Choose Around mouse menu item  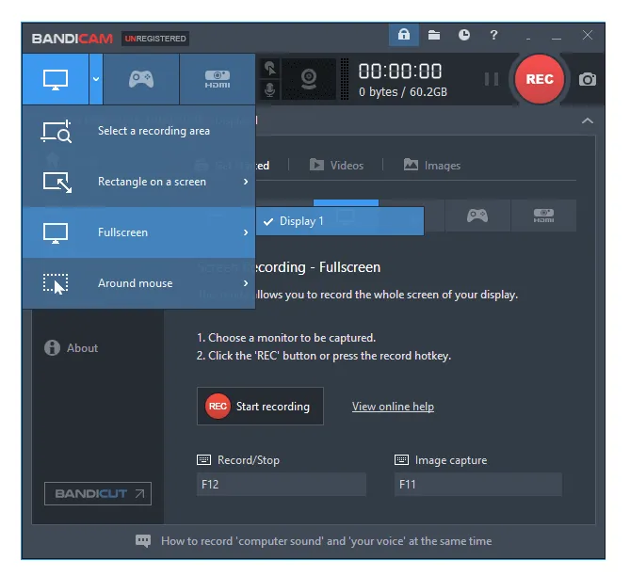click(x=139, y=283)
